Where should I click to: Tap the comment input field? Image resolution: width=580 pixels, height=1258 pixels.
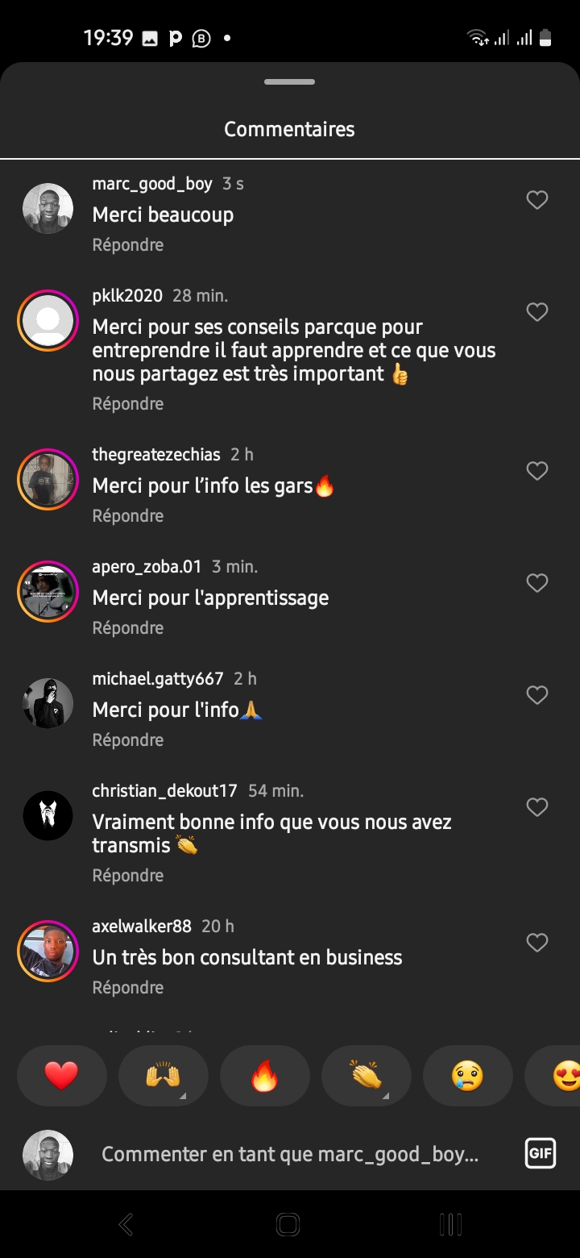click(290, 1154)
